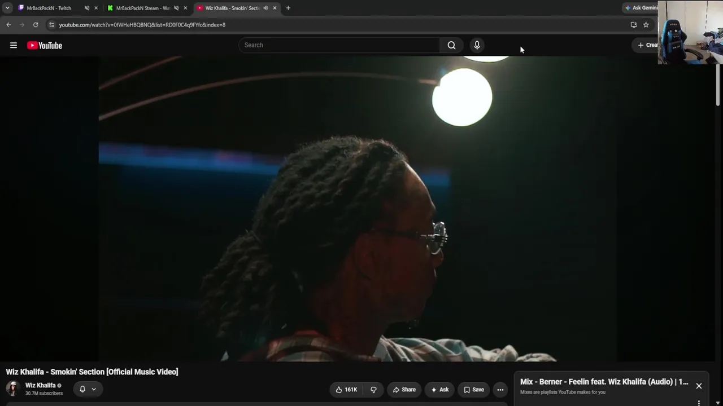Unmute the MrBackPackN Stream tab speaker icon
This screenshot has width=723, height=406.
click(x=176, y=8)
